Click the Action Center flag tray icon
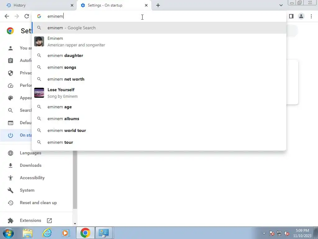 pos(271,233)
